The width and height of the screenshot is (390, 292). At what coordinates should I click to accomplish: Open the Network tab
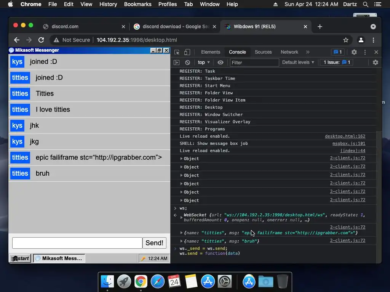coord(289,52)
